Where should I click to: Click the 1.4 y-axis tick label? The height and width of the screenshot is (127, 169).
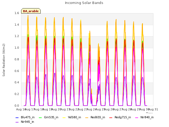click(x=17, y=25)
